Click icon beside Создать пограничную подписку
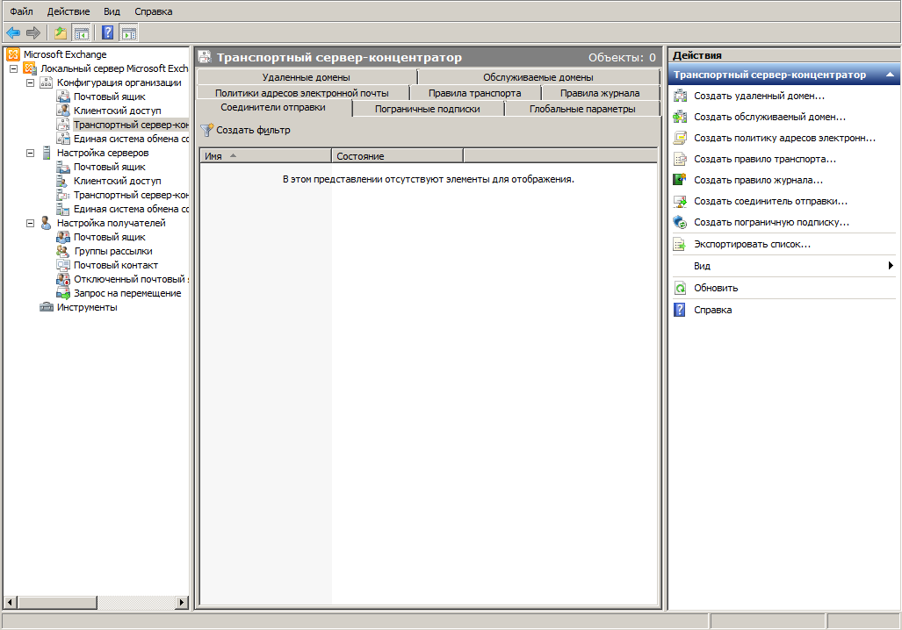This screenshot has width=902, height=630. (680, 223)
